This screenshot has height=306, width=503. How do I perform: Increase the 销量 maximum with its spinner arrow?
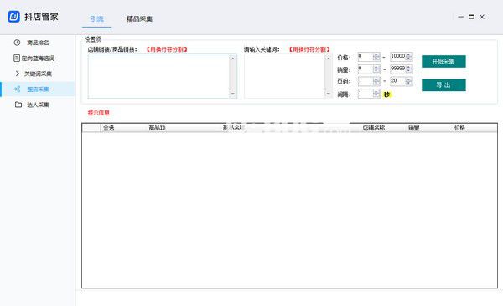409,67
